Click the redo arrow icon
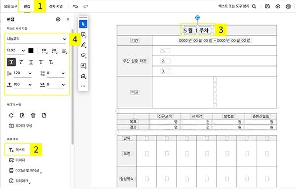296x189 pixels. pos(86,6)
